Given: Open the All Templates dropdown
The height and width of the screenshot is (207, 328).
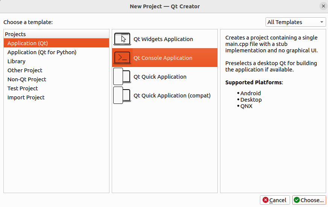Looking at the screenshot, I should point(296,22).
